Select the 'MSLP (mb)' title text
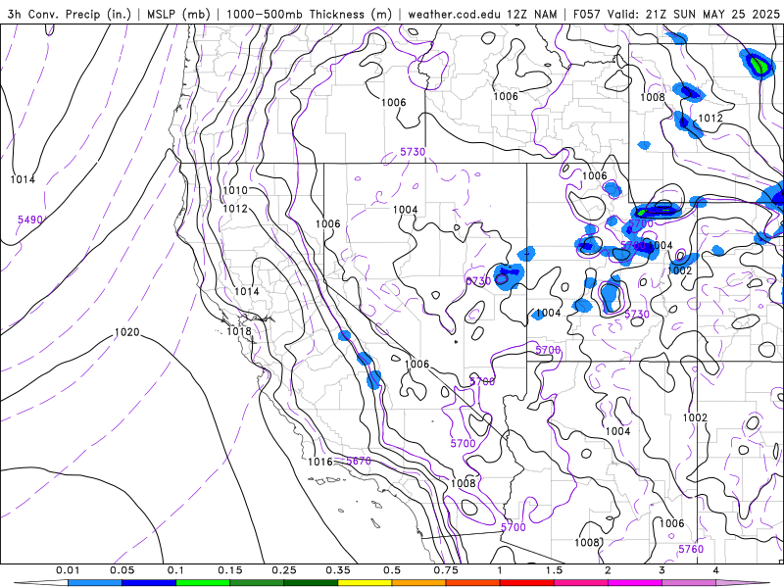This screenshot has width=784, height=588. pos(178,14)
